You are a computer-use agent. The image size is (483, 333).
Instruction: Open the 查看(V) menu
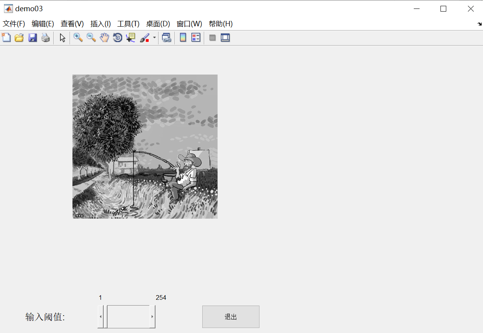(72, 24)
